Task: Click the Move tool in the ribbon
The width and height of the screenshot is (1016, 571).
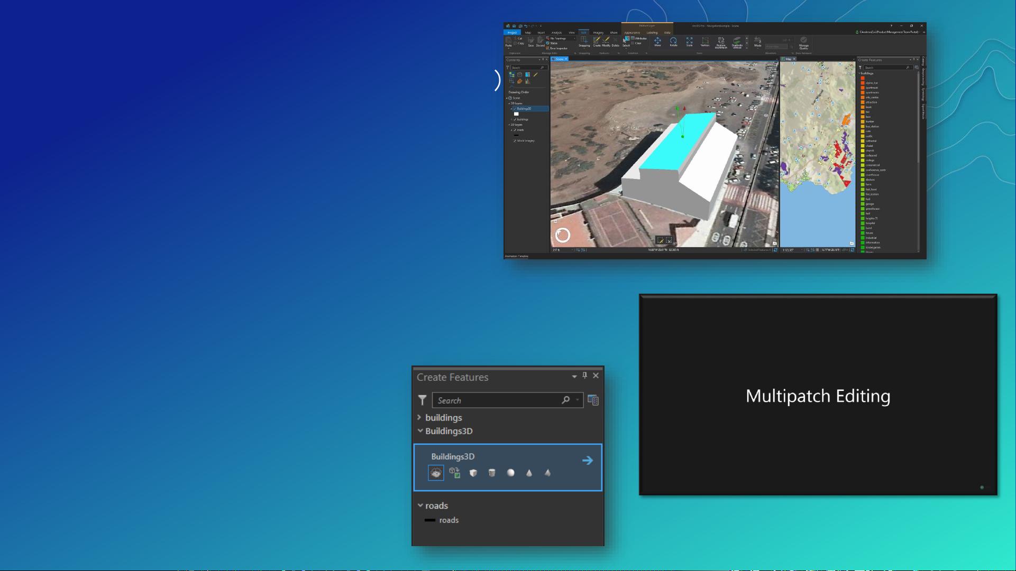Action: (x=657, y=41)
